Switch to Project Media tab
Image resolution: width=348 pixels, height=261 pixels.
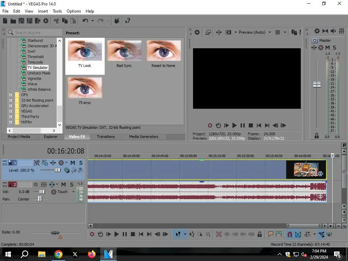pos(19,137)
